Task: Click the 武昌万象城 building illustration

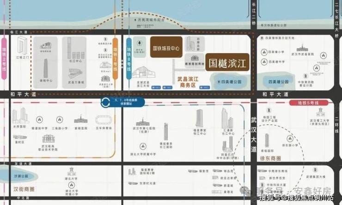Action: point(75,73)
